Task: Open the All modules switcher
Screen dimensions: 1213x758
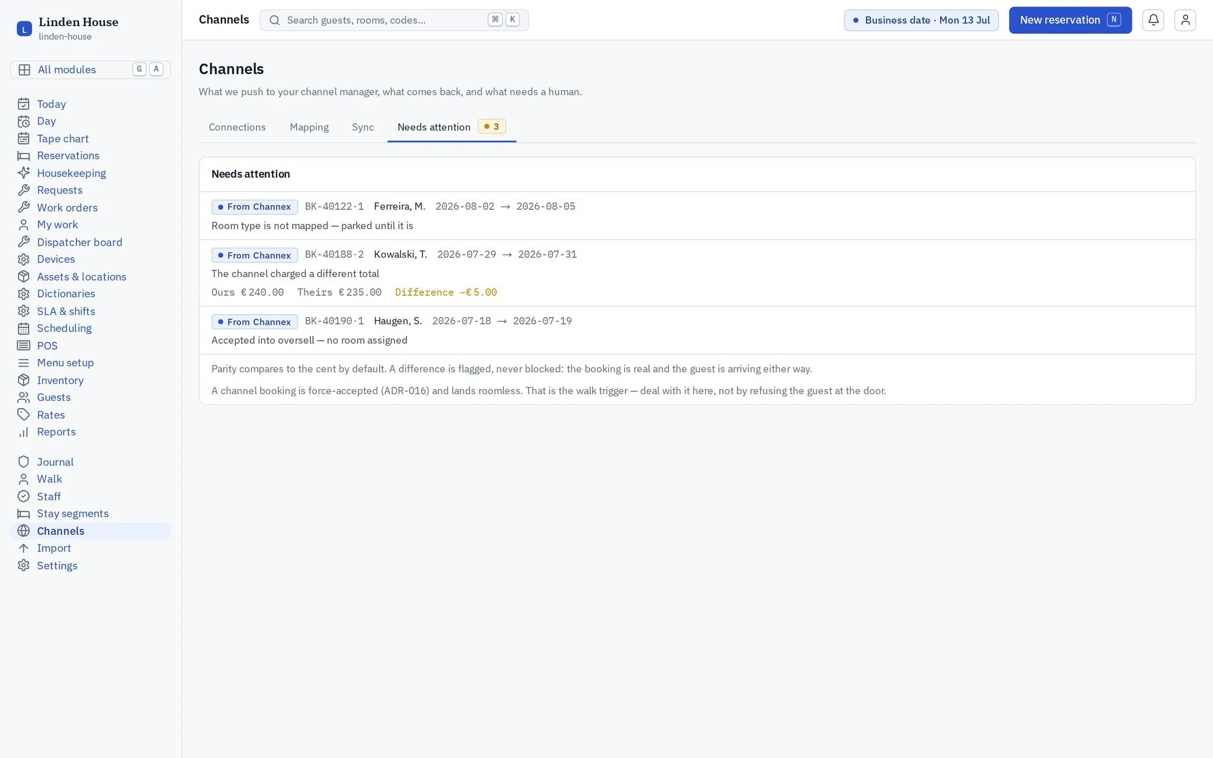Action: tap(90, 70)
